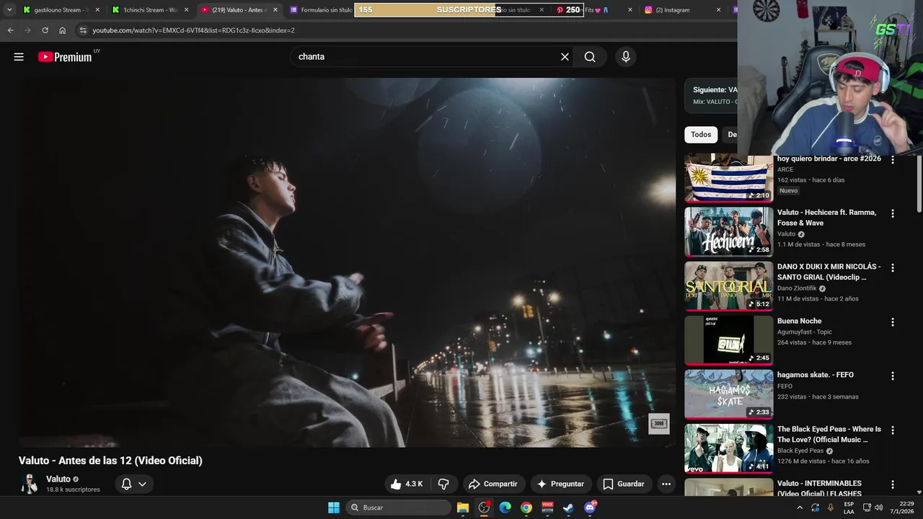Viewport: 923px width, 519px height.
Task: View site information icon in address bar
Action: 83,30
